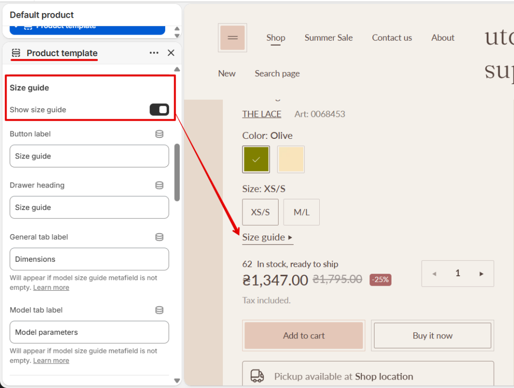Click the Add to cart button
Image resolution: width=514 pixels, height=388 pixels.
tap(304, 335)
